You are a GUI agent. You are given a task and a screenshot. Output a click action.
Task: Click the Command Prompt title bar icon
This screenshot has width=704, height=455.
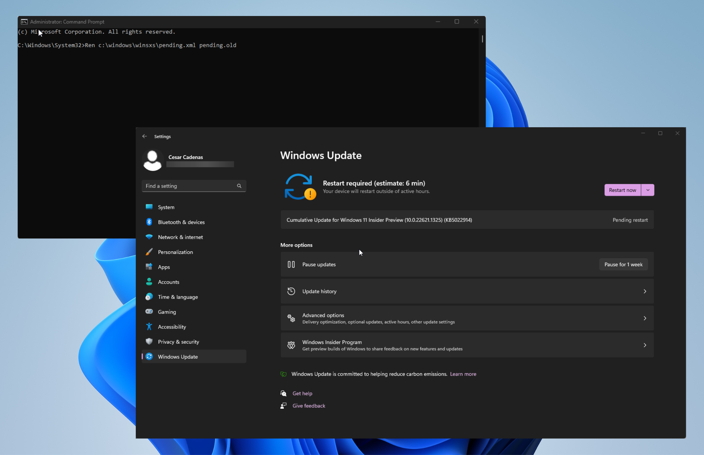pyautogui.click(x=24, y=22)
